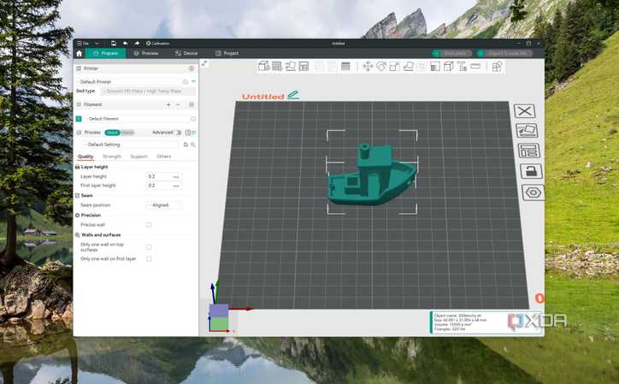The image size is (619, 384).
Task: Open the Bed type dropdown
Action: [x=149, y=92]
